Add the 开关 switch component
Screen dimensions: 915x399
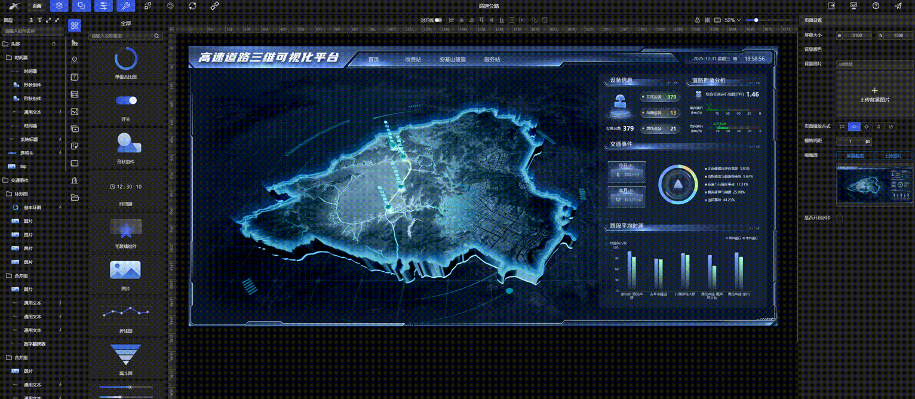125,105
